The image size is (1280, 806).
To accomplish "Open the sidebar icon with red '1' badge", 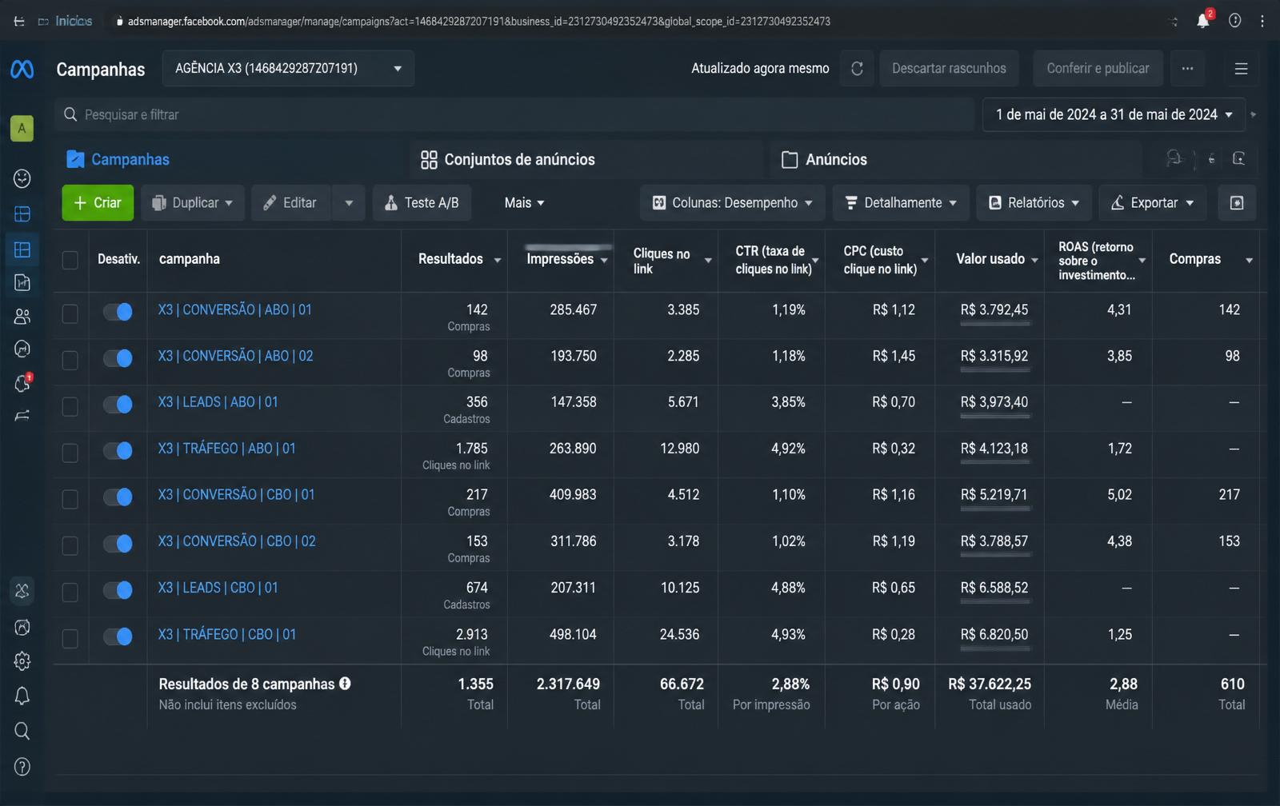I will pyautogui.click(x=22, y=383).
